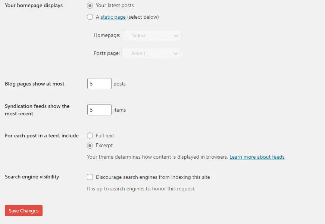Open the Posts page select dropdown
Viewport: 325px width, 224px height.
(x=151, y=53)
